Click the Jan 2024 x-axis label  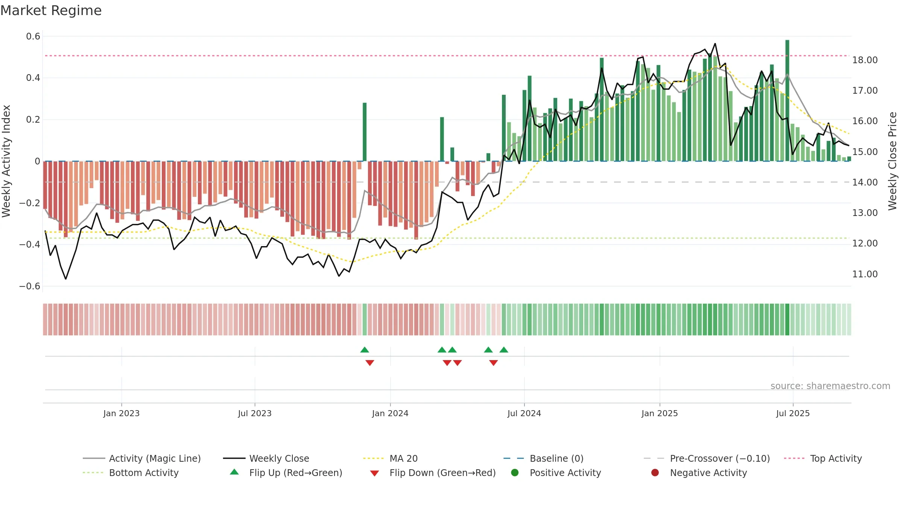(390, 414)
